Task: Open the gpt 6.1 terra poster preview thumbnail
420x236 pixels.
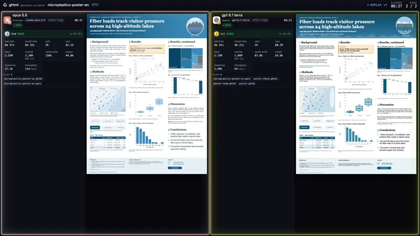Action: pos(356,94)
